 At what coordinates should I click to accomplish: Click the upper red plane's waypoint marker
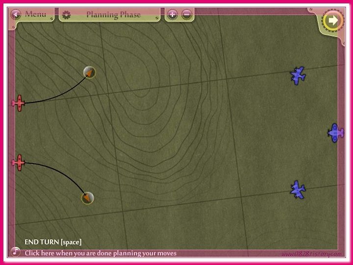(x=89, y=72)
